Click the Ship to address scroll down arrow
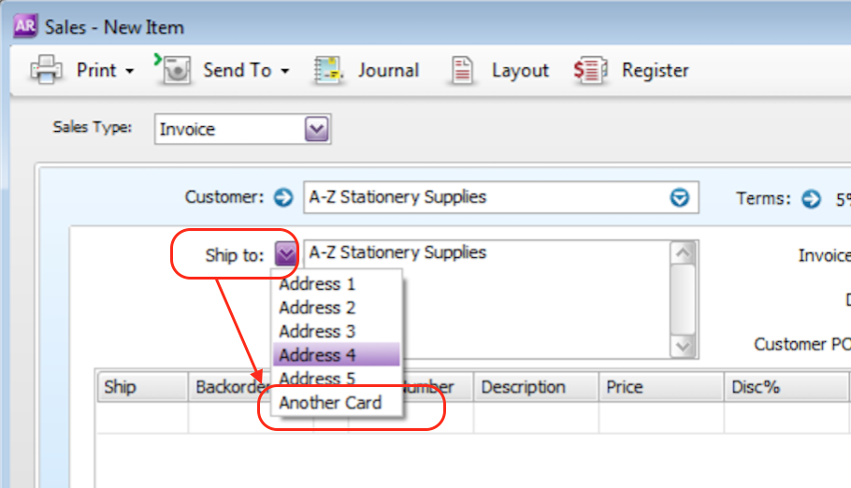The height and width of the screenshot is (488, 851). coord(683,346)
